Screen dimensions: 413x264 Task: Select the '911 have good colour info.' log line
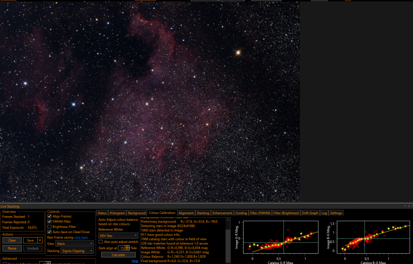click(161, 235)
